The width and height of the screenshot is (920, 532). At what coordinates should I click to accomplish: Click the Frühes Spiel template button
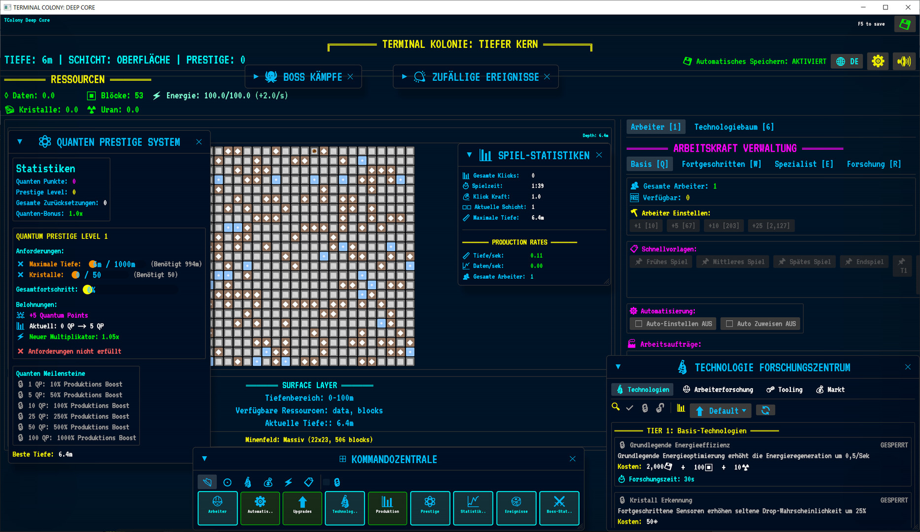point(661,262)
